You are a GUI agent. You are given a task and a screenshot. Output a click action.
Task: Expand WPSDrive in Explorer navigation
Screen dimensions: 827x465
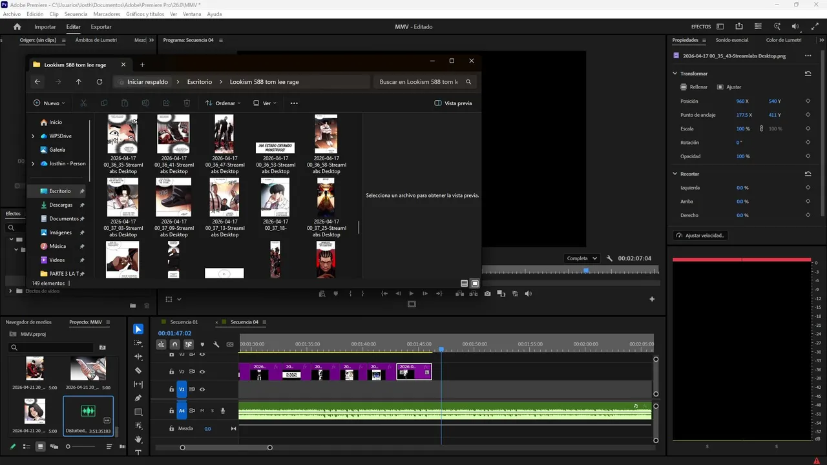(33, 136)
